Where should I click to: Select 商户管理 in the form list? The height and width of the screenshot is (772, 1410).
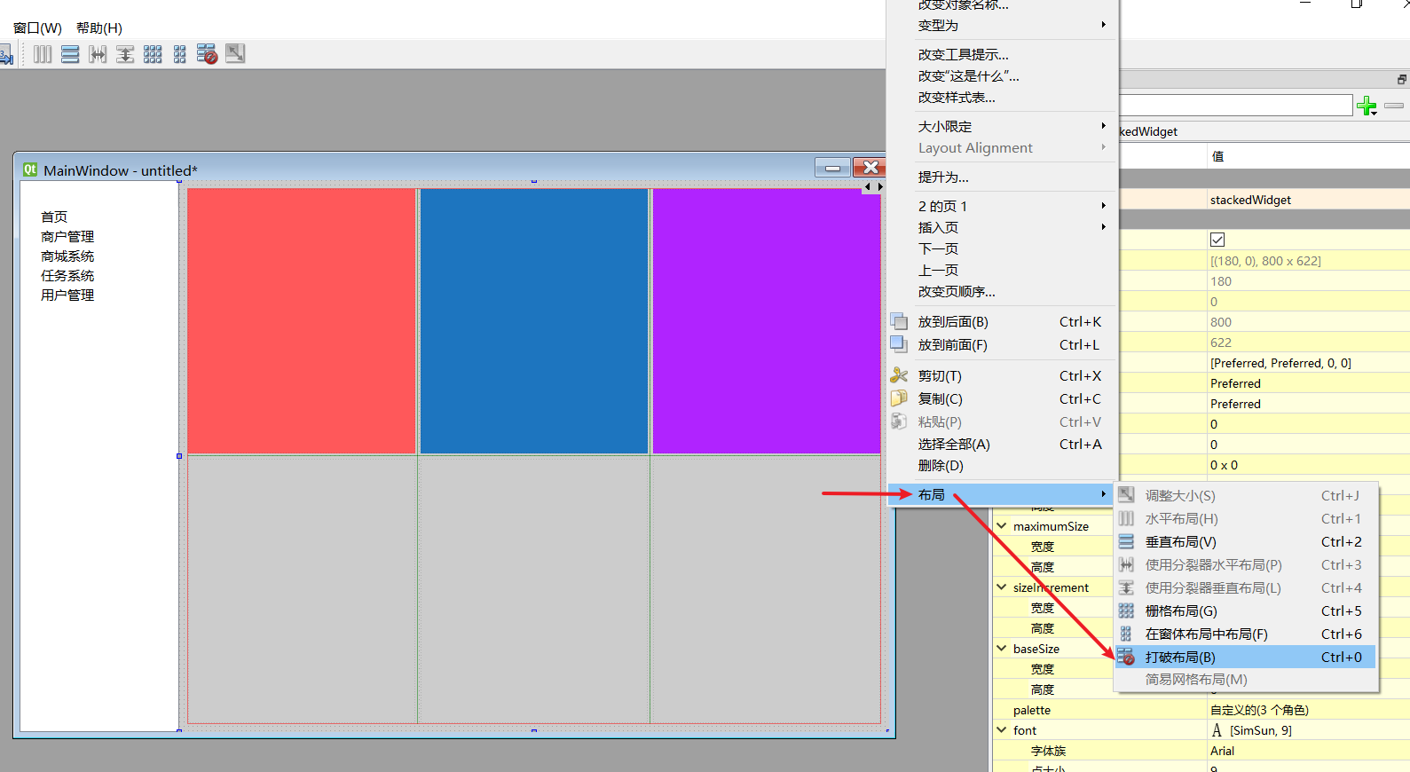[x=67, y=237]
